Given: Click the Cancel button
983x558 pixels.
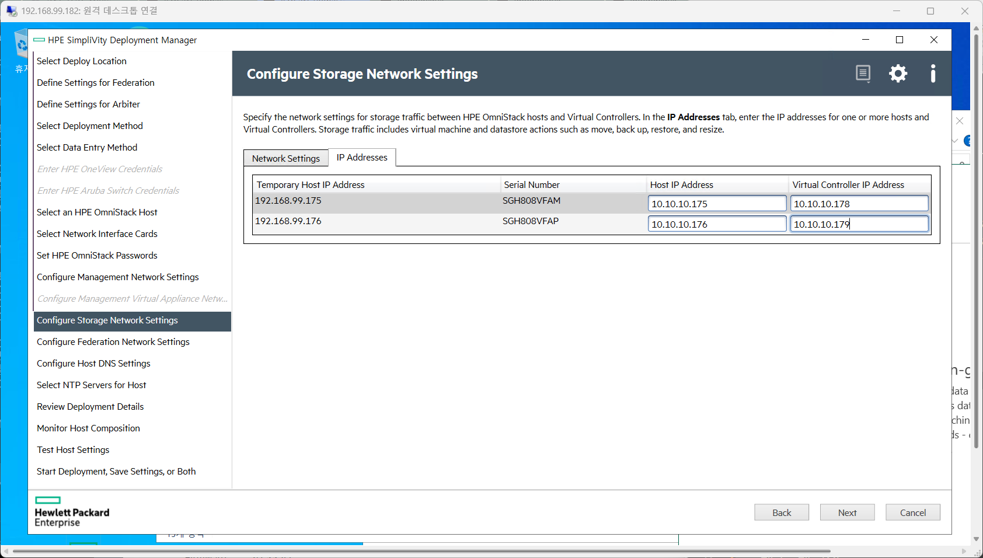Looking at the screenshot, I should click(913, 512).
